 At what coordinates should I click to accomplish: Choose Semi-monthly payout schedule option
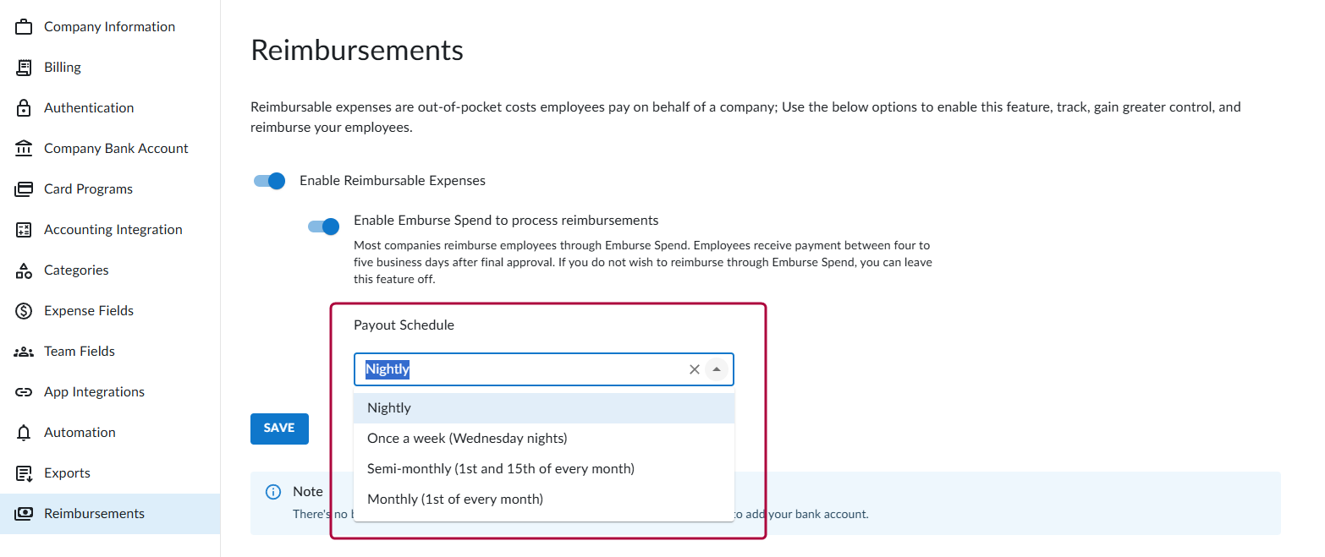pyautogui.click(x=500, y=469)
